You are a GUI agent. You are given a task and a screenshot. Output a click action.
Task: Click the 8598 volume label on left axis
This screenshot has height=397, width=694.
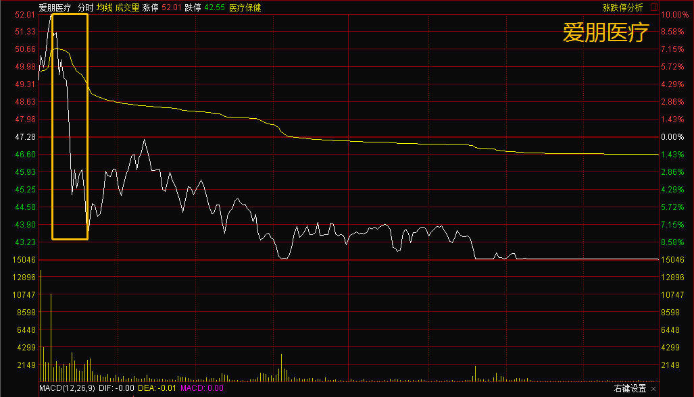[x=26, y=313]
